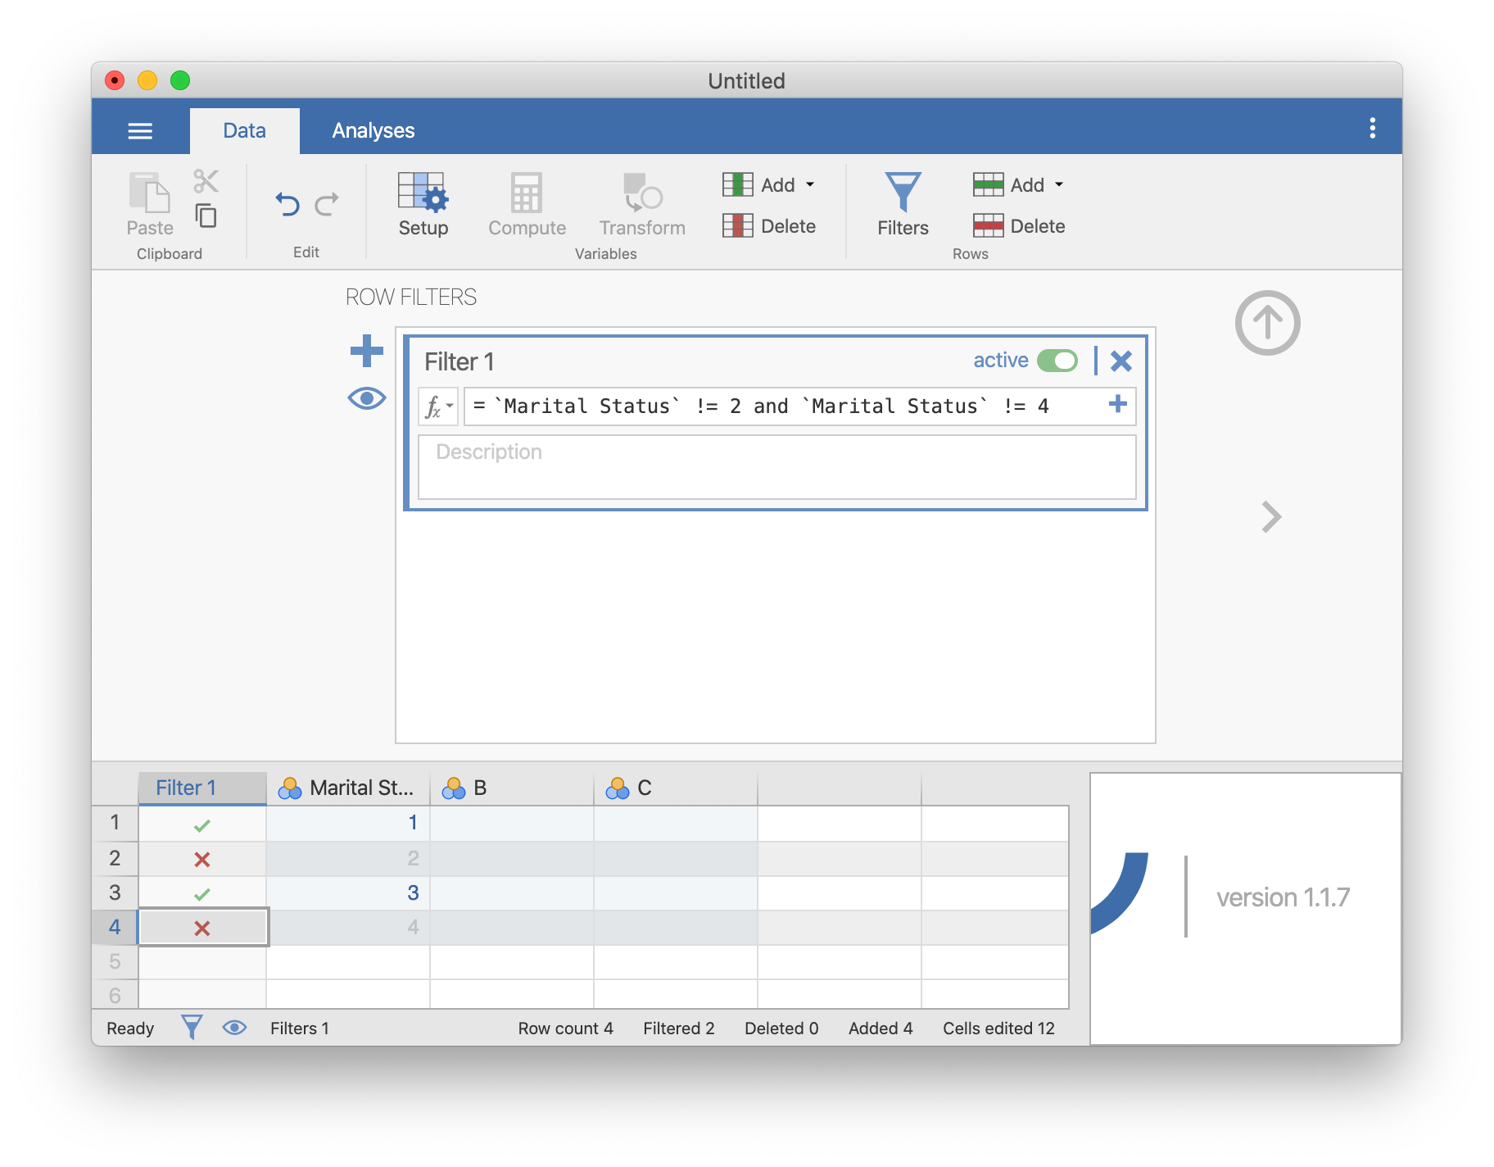The width and height of the screenshot is (1494, 1167).
Task: Click the Marital Status nominal variable icon
Action: point(290,788)
